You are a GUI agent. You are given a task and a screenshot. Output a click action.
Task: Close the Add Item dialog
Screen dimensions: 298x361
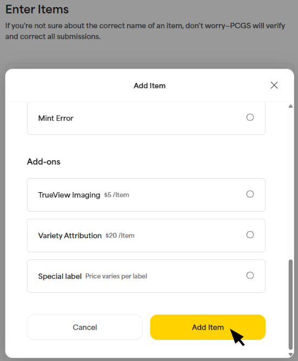coord(274,85)
